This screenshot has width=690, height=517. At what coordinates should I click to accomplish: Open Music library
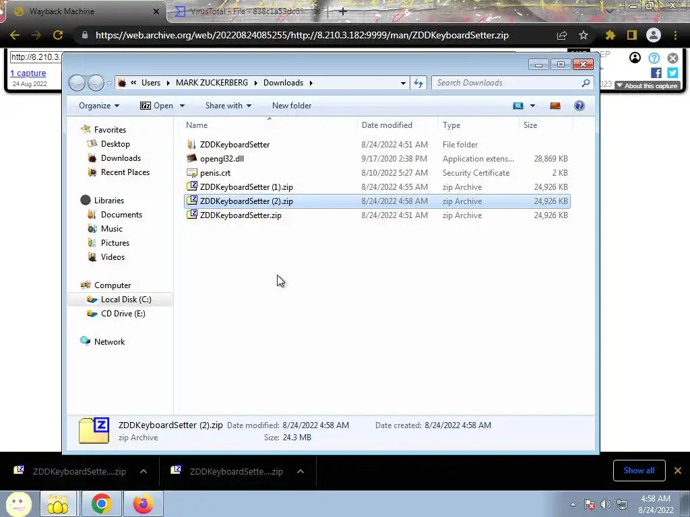point(112,229)
